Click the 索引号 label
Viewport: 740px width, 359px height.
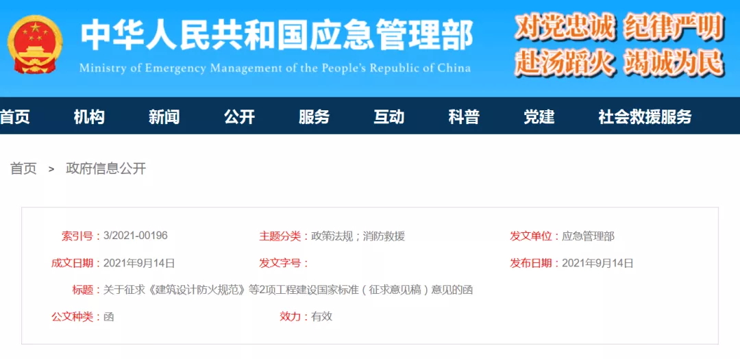pyautogui.click(x=81, y=236)
